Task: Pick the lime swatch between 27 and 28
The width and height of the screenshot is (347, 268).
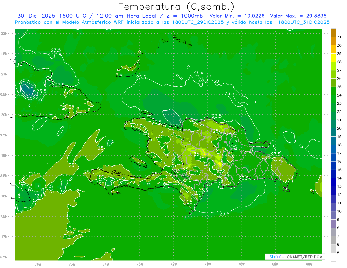Action: point(333,66)
